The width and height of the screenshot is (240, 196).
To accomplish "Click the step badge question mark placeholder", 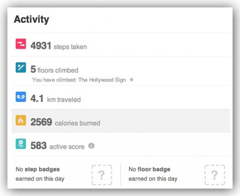I will pyautogui.click(x=102, y=175).
